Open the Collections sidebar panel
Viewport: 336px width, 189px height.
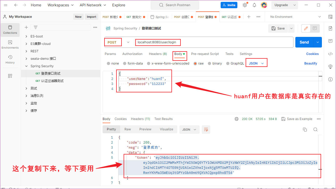tap(10, 30)
